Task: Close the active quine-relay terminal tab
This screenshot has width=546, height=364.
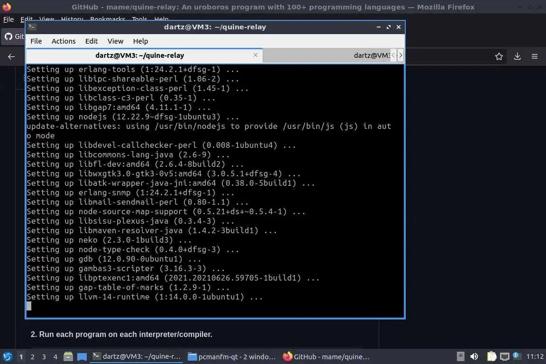Action: click(x=255, y=55)
